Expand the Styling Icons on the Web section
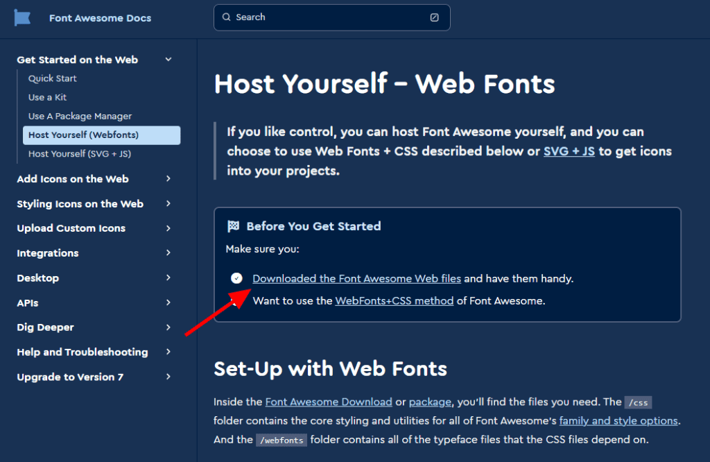The image size is (710, 462). click(x=168, y=204)
